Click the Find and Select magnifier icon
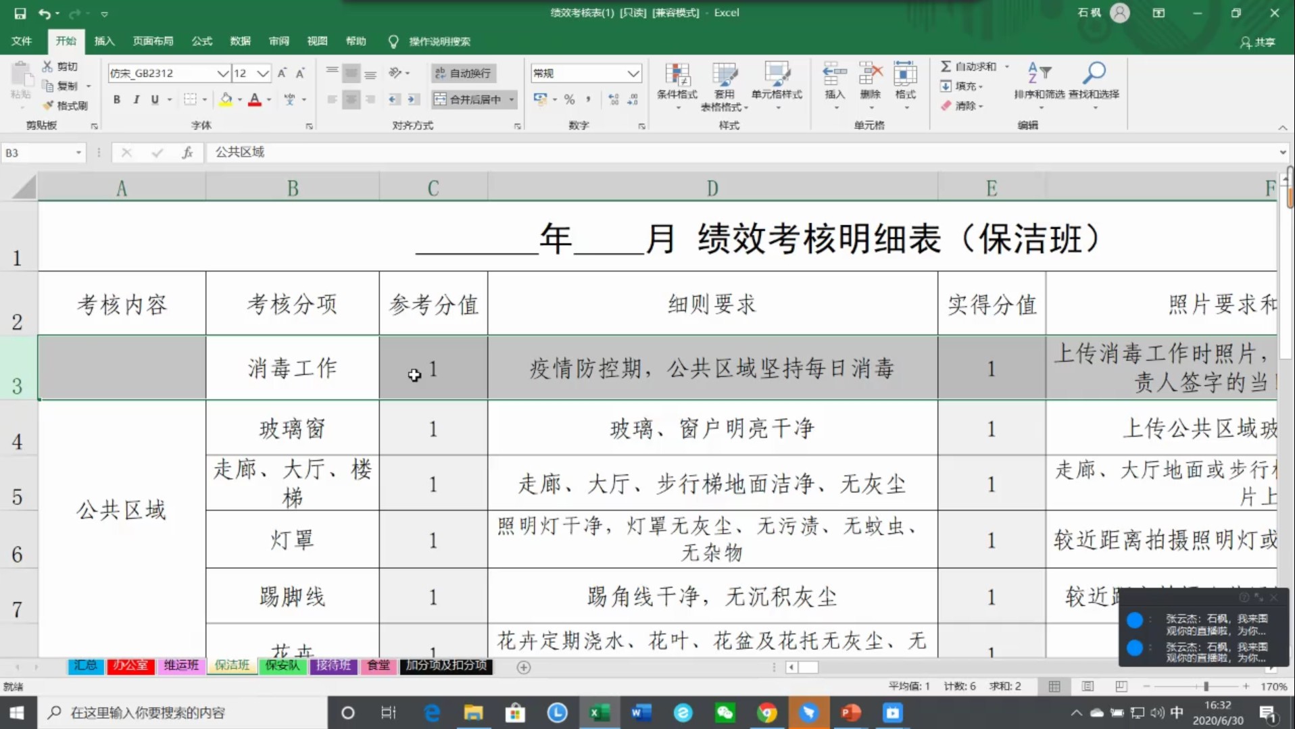The image size is (1295, 729). click(x=1094, y=73)
